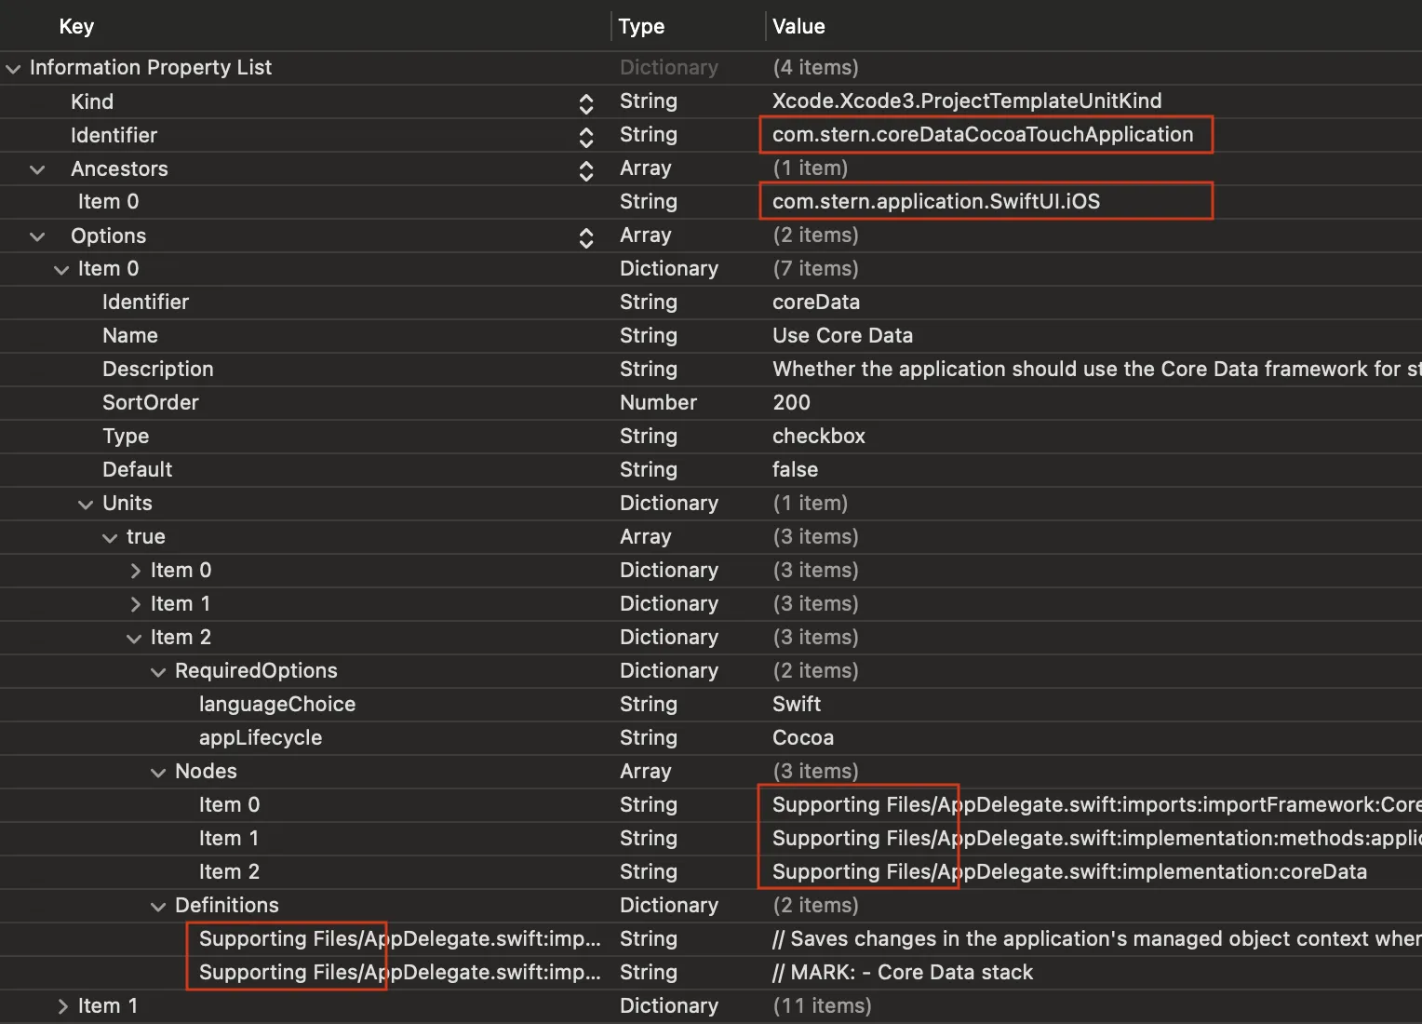Select Item 0 key under Ancestors
This screenshot has width=1422, height=1024.
point(108,201)
